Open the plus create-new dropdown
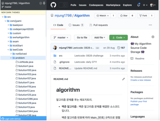This screenshot has height=121, width=160. tap(145, 5)
